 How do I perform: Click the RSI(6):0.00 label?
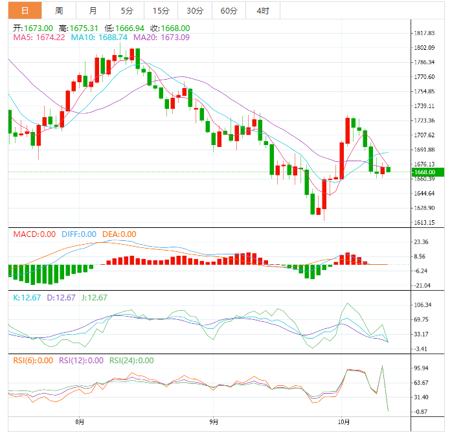[x=33, y=360]
